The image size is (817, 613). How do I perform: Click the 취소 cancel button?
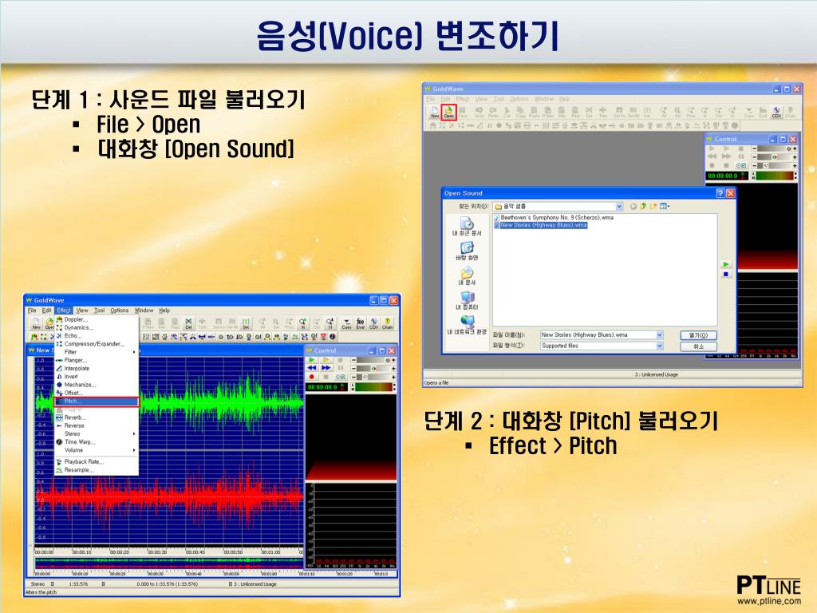[x=698, y=346]
